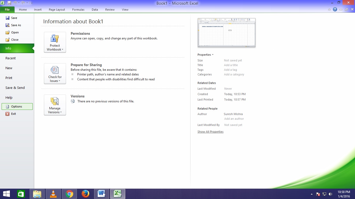Click the Excel taskbar icon
The height and width of the screenshot is (199, 355).
pos(118,194)
